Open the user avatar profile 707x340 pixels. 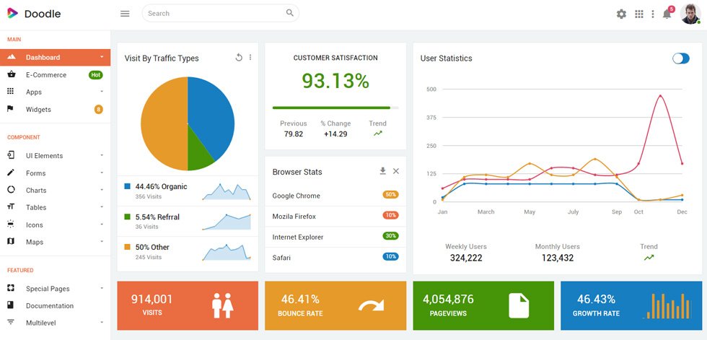[x=690, y=14]
